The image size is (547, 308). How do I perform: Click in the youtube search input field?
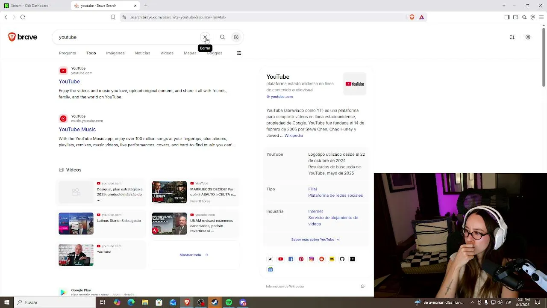tap(128, 37)
